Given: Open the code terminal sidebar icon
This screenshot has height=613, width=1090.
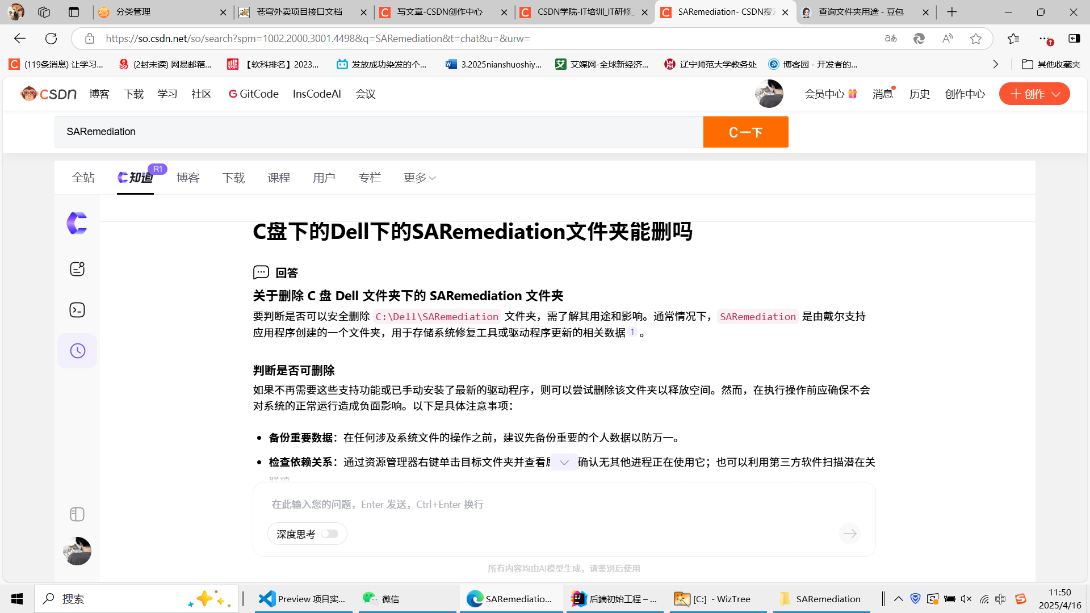Looking at the screenshot, I should coord(77,310).
